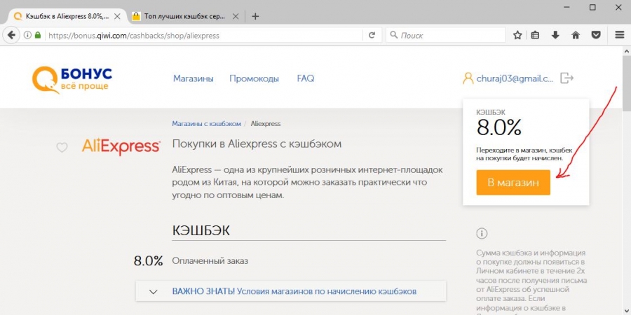Open the Pocket icon in toolbar
631x315 pixels.
596,36
